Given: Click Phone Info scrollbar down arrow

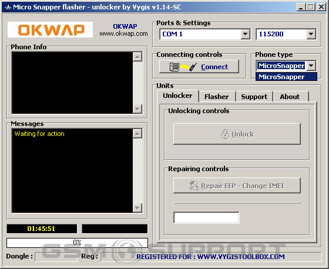Looking at the screenshot, I should (x=137, y=109).
